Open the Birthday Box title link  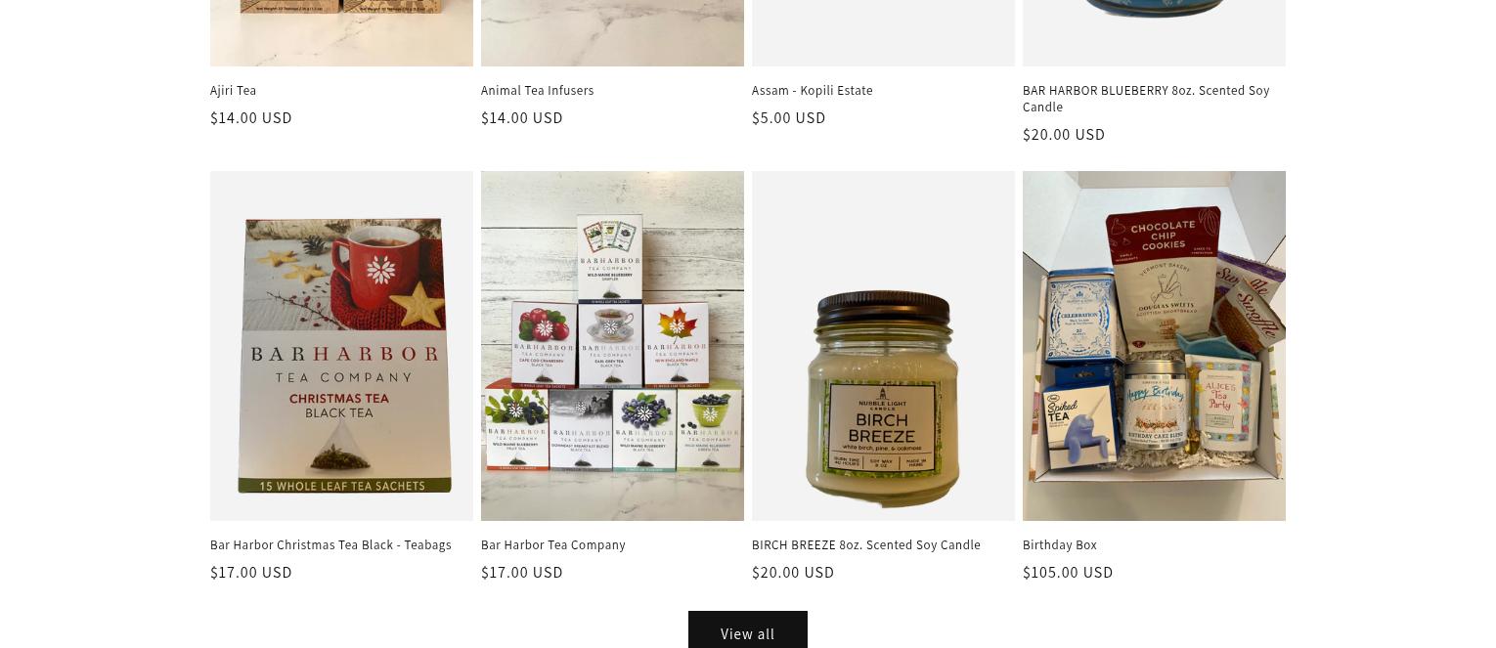coord(1059,545)
